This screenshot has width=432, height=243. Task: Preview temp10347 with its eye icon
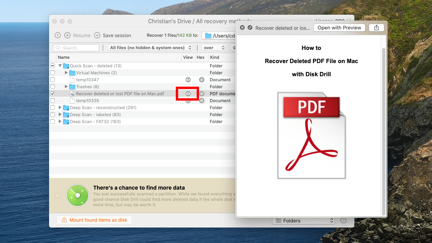pyautogui.click(x=188, y=80)
